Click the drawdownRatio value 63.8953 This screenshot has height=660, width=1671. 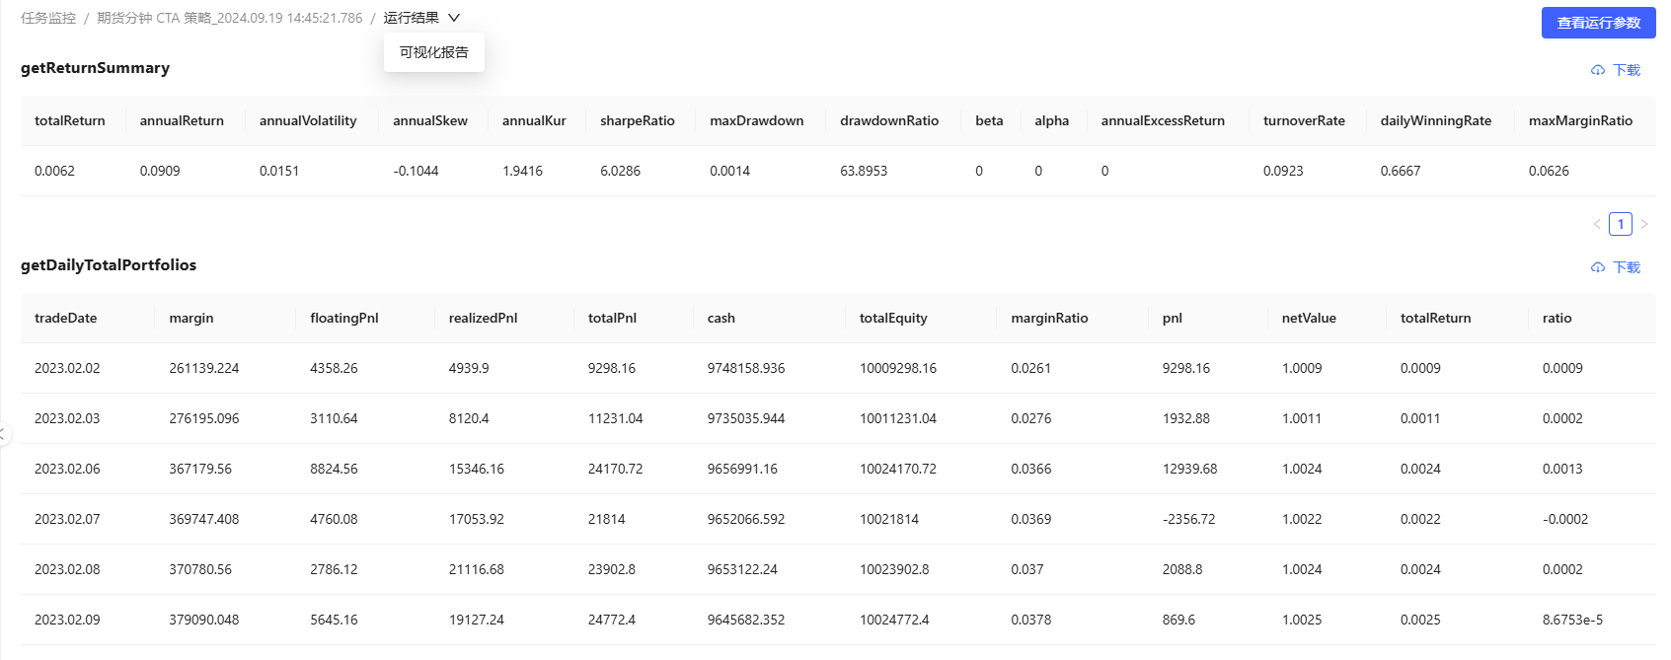tap(864, 171)
